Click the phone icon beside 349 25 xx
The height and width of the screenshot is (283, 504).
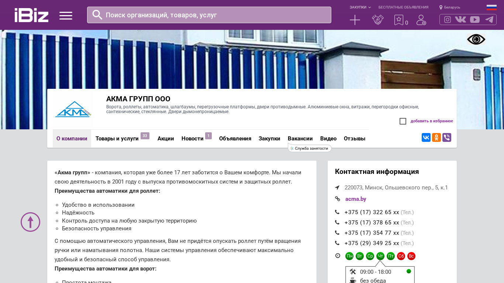[x=337, y=243]
